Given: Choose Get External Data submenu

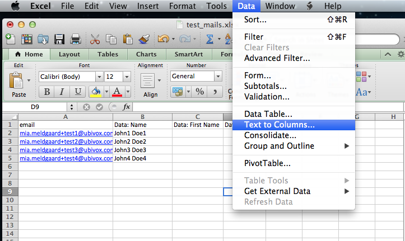Looking at the screenshot, I should [x=294, y=191].
